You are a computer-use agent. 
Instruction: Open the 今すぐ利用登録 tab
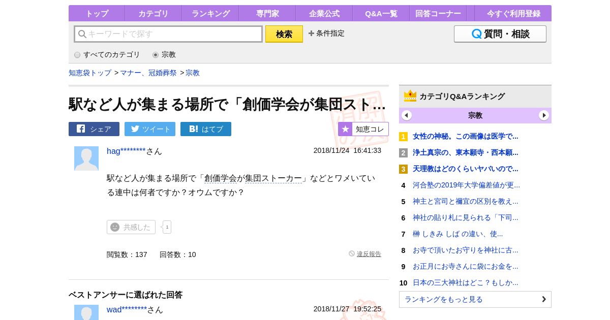click(513, 14)
